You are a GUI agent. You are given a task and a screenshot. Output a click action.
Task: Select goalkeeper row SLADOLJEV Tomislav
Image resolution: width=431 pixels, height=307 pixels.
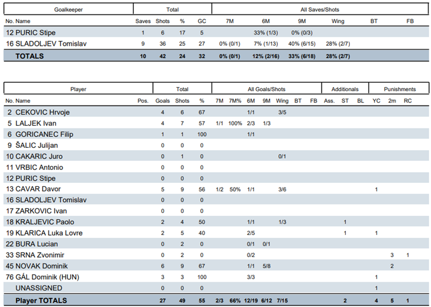click(216, 44)
